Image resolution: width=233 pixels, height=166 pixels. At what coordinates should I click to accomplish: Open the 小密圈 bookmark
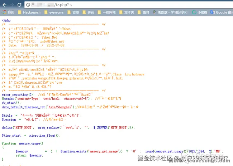(x=200, y=12)
